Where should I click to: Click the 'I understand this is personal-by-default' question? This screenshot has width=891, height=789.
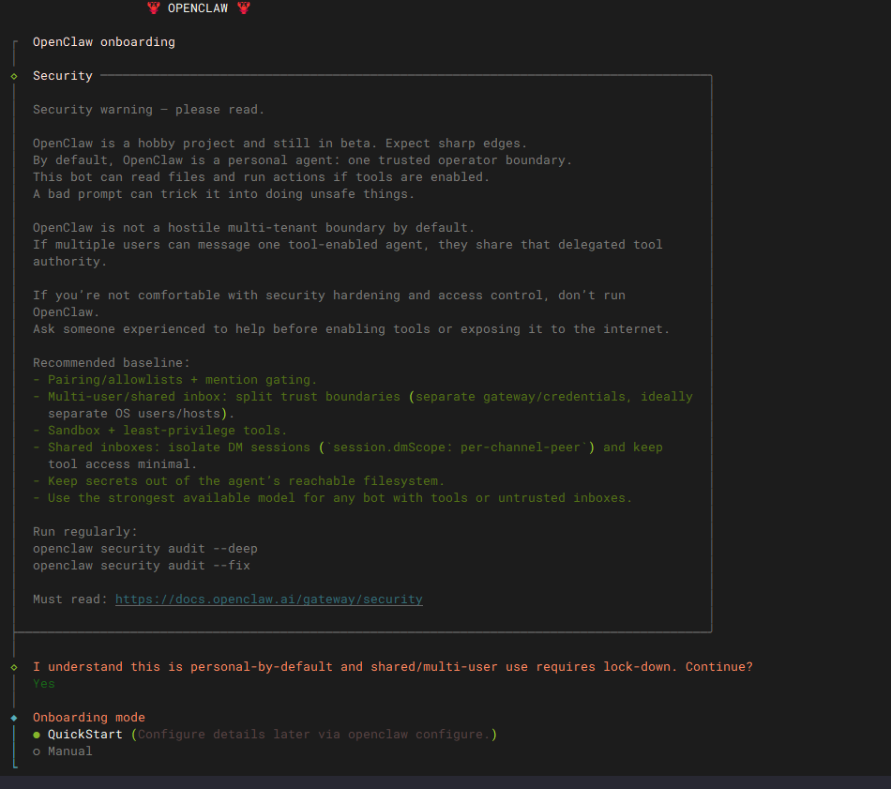pyautogui.click(x=393, y=667)
